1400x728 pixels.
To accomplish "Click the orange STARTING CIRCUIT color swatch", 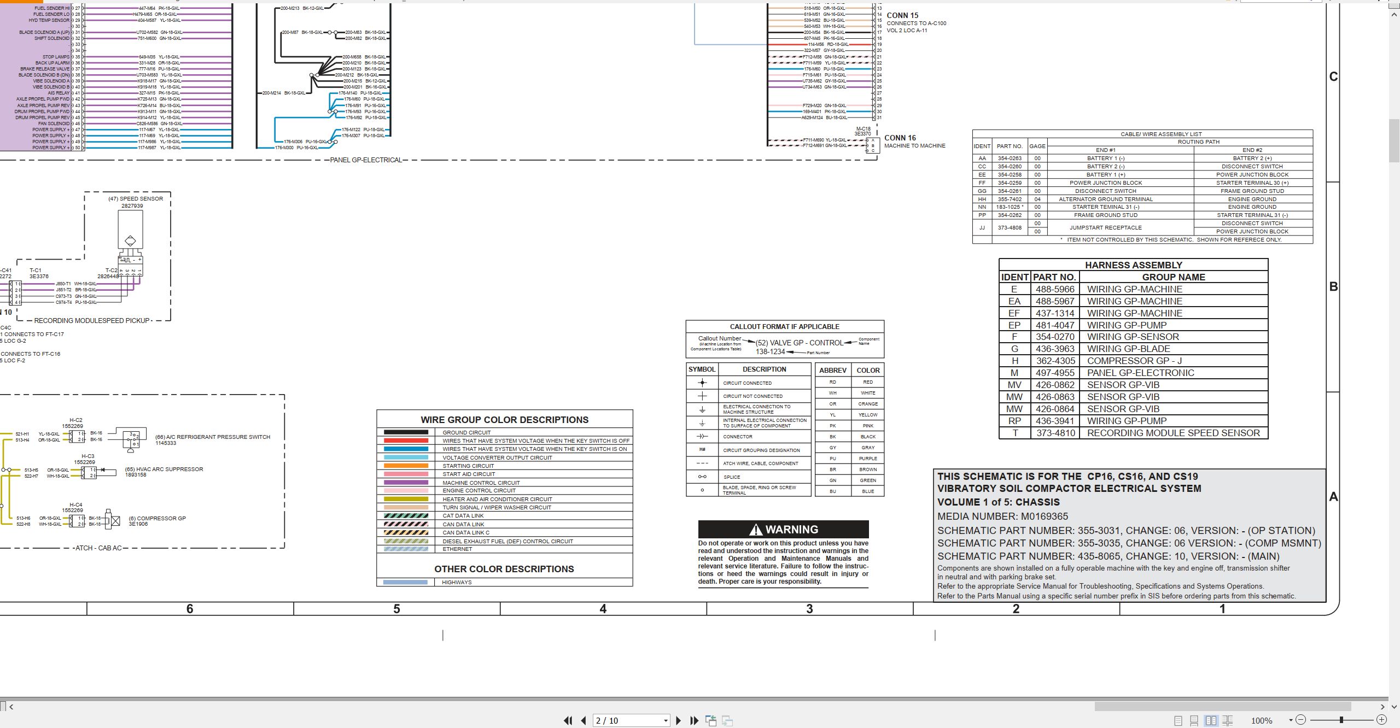I will [406, 466].
